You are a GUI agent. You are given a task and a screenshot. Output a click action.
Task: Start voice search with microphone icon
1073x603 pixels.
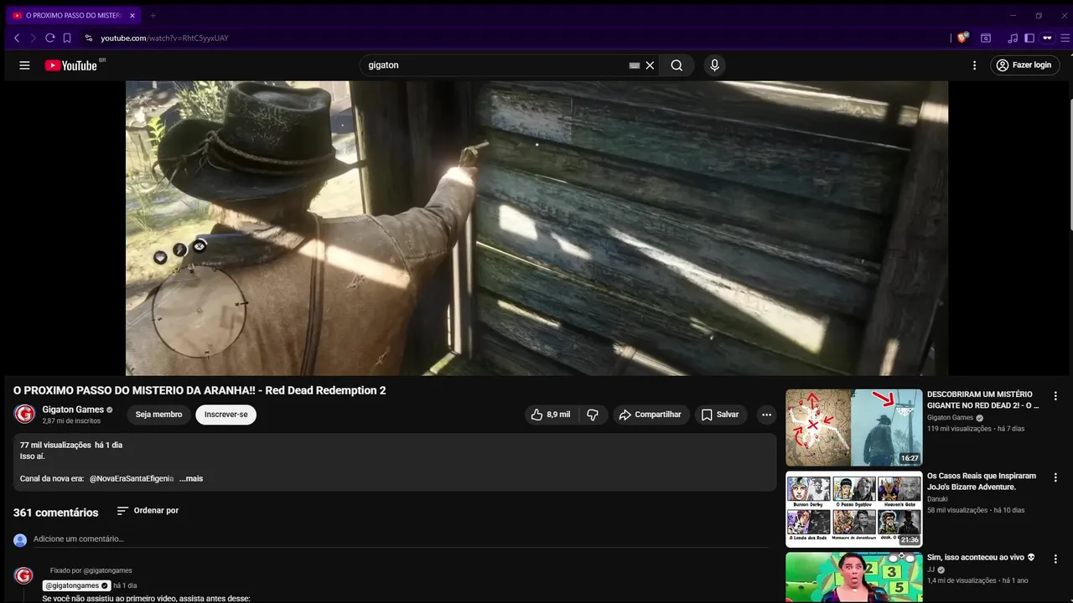714,65
